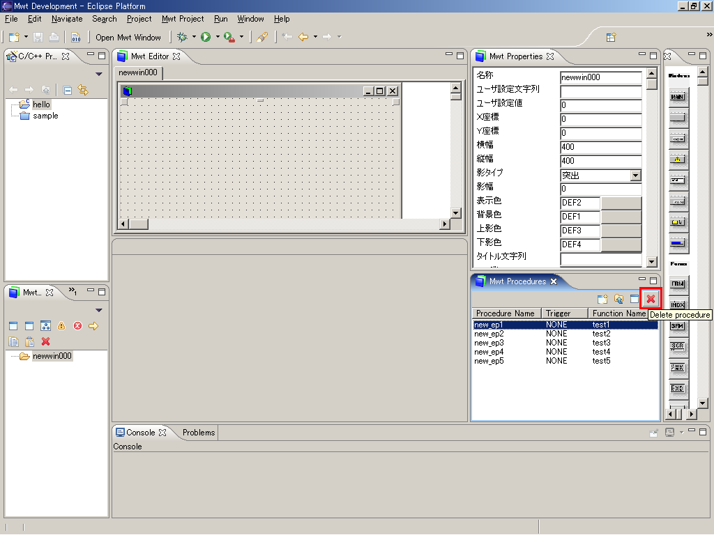
Task: Click the 名称 field containing newwin000
Action: (601, 77)
